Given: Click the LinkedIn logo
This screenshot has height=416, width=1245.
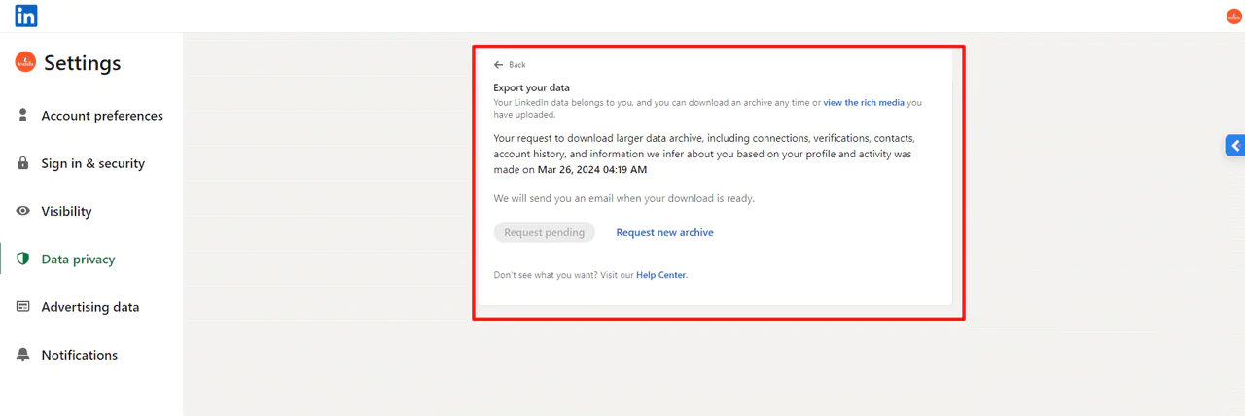Looking at the screenshot, I should (x=26, y=16).
